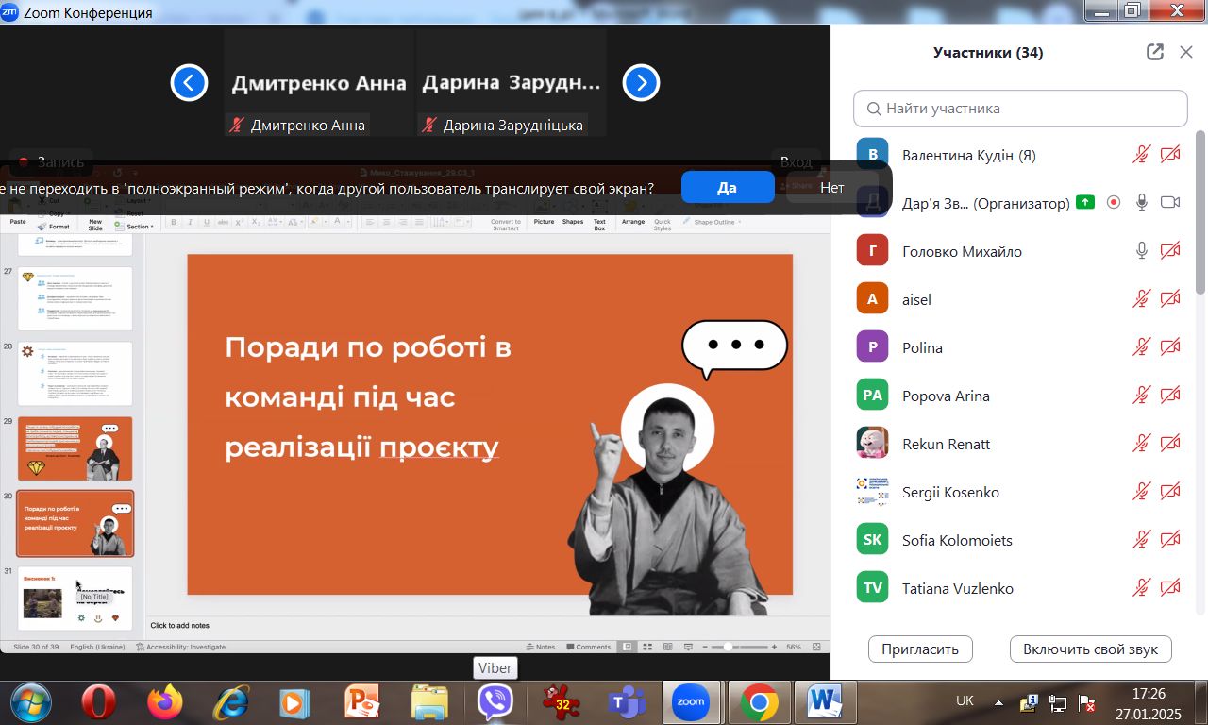1208x725 pixels.
Task: Click Головко Михайло's disabled camera icon
Action: (1170, 250)
